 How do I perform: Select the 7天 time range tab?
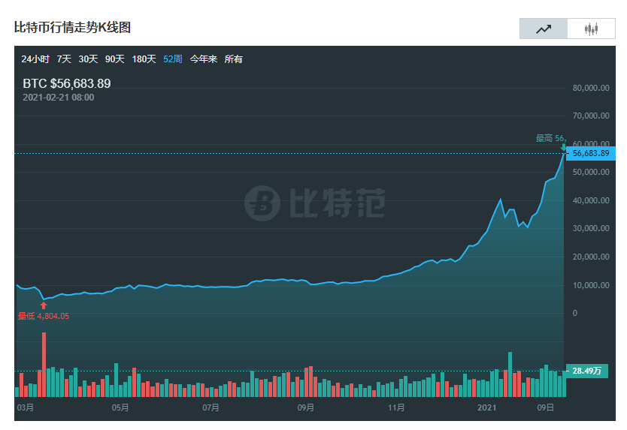[64, 59]
